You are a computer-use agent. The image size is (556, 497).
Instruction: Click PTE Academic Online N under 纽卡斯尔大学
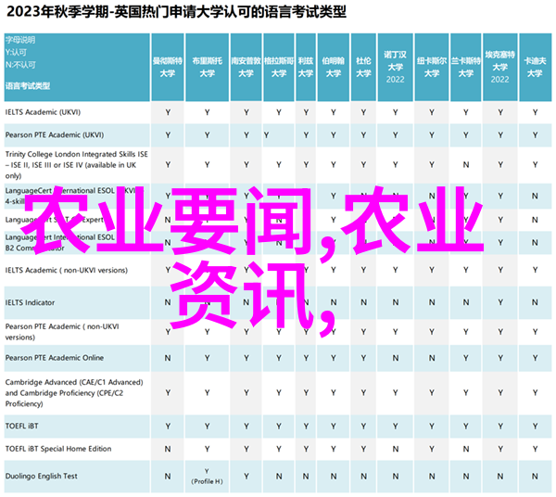click(432, 358)
